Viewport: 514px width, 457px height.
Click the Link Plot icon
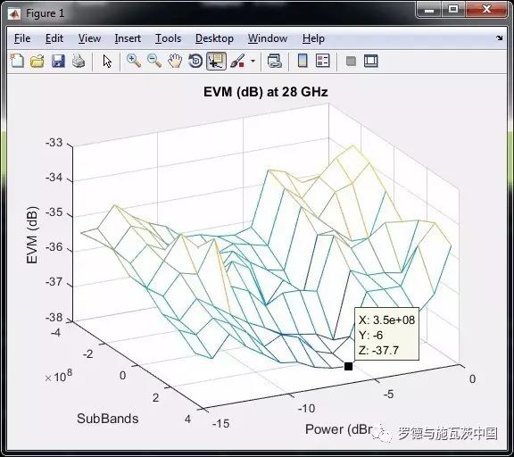click(274, 61)
